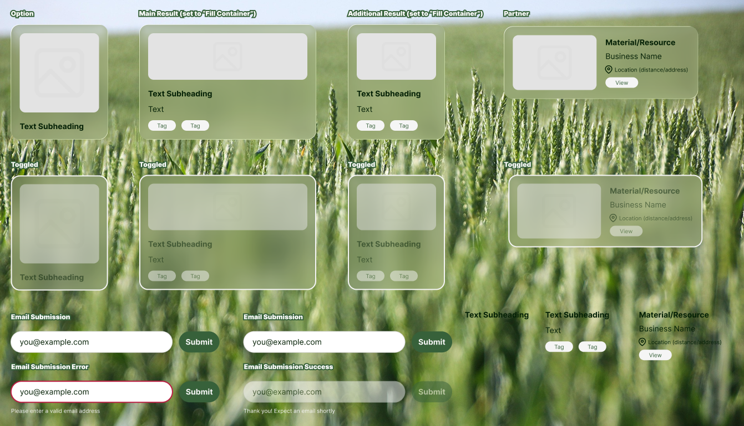The width and height of the screenshot is (744, 426).
Task: Click the 'Partner' heading label
Action: (517, 13)
